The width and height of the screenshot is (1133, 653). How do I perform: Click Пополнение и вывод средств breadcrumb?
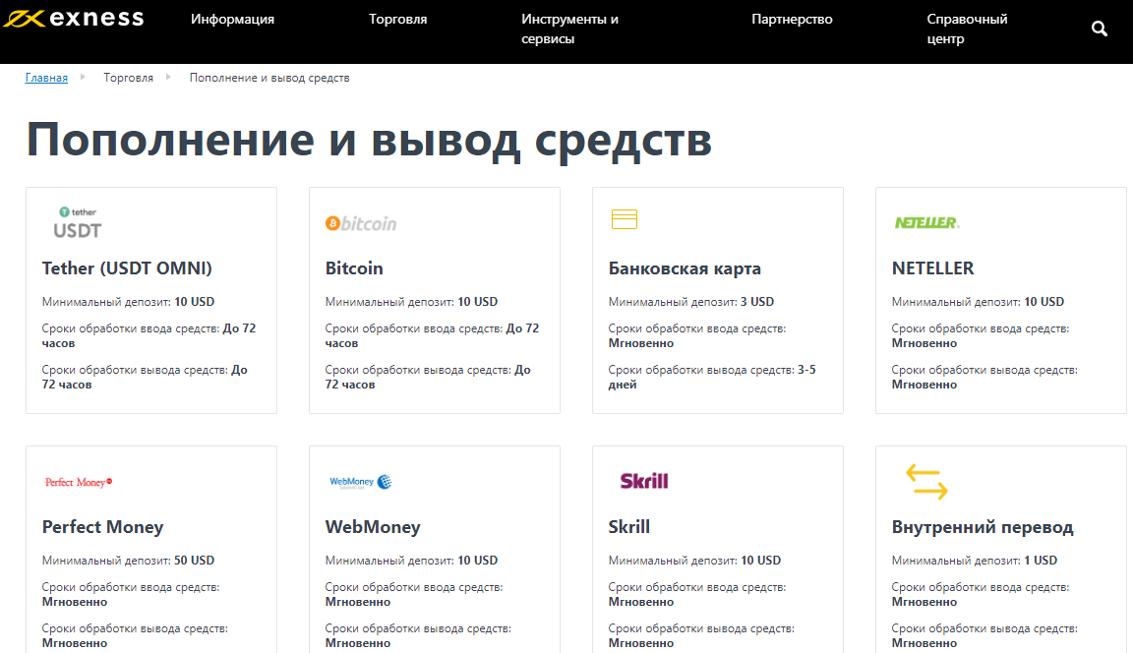click(269, 78)
